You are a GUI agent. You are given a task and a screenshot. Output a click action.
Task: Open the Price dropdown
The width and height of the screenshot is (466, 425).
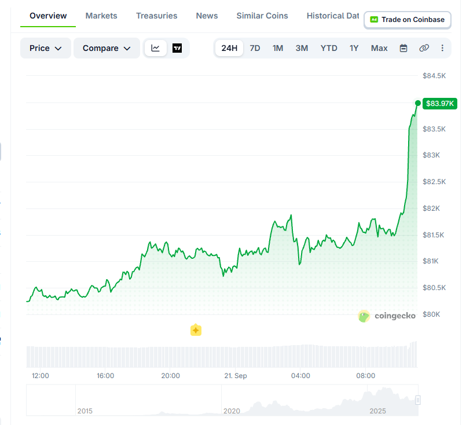46,48
